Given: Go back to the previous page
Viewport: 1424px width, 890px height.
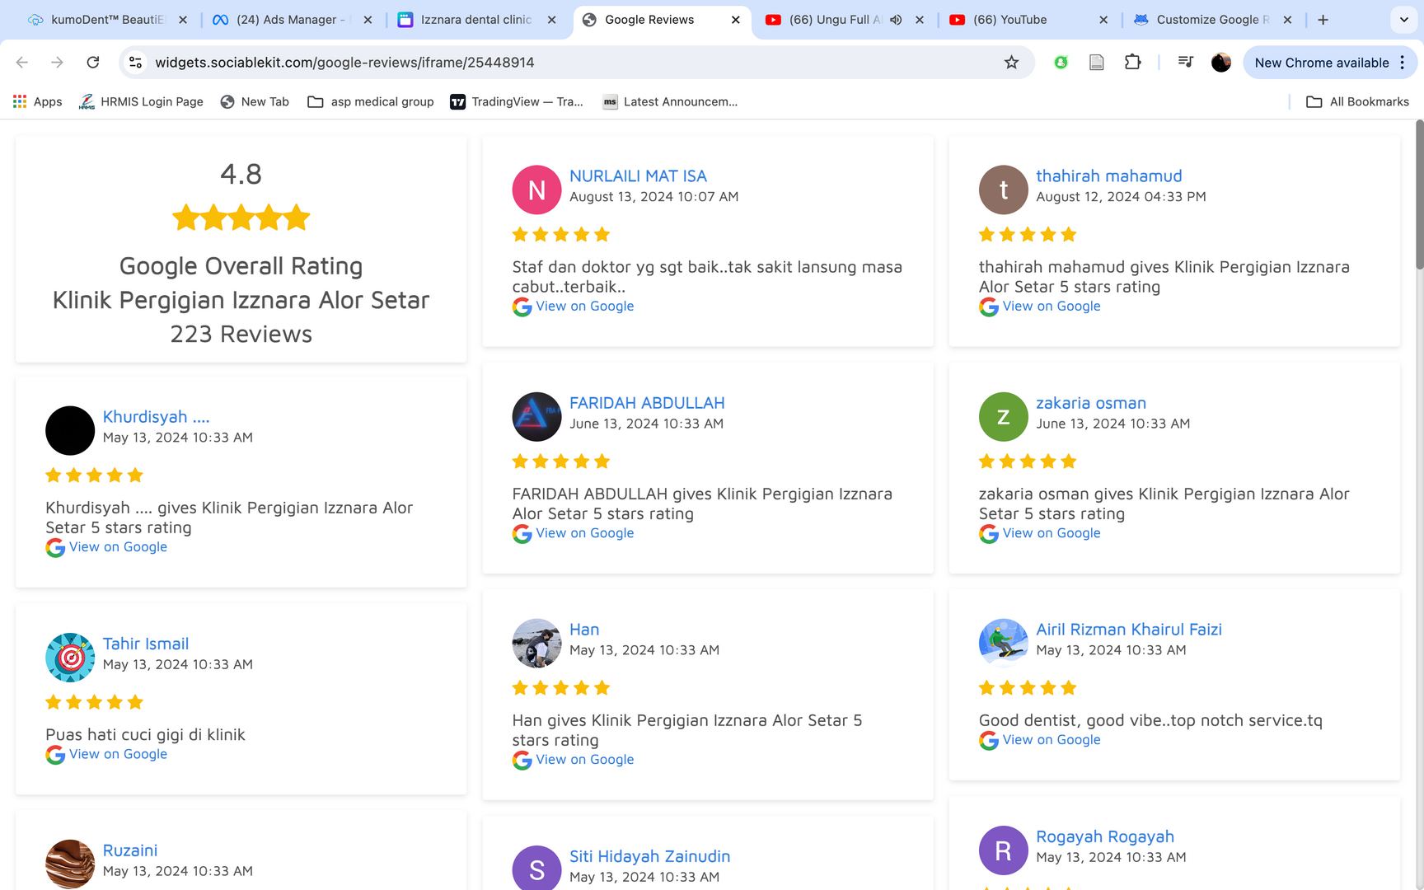Looking at the screenshot, I should 22,63.
